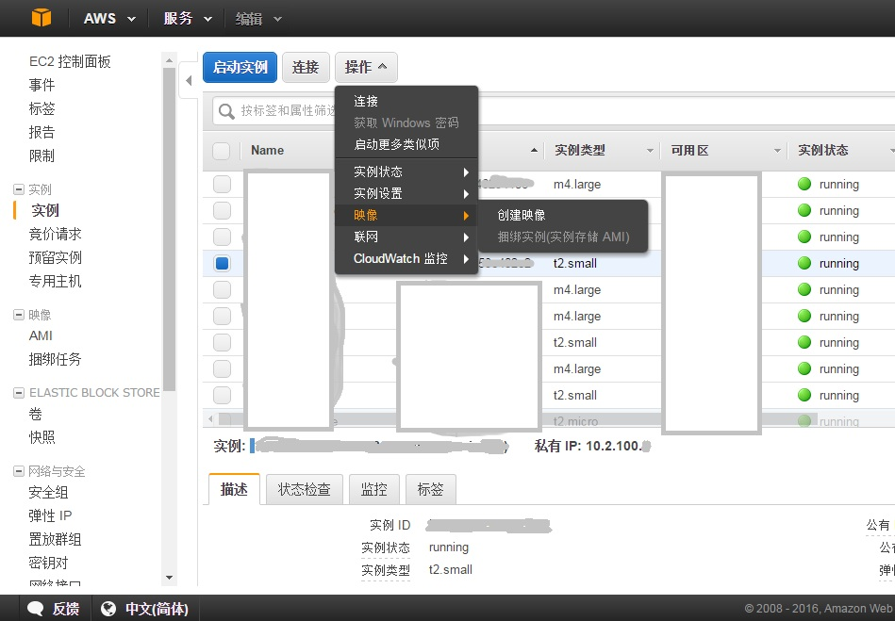The width and height of the screenshot is (895, 621).
Task: Open the CloudWatch 监控 submenu
Action: pyautogui.click(x=406, y=258)
